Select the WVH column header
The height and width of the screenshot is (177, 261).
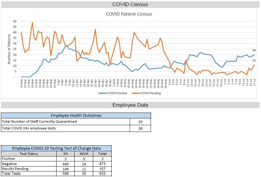[84, 154]
